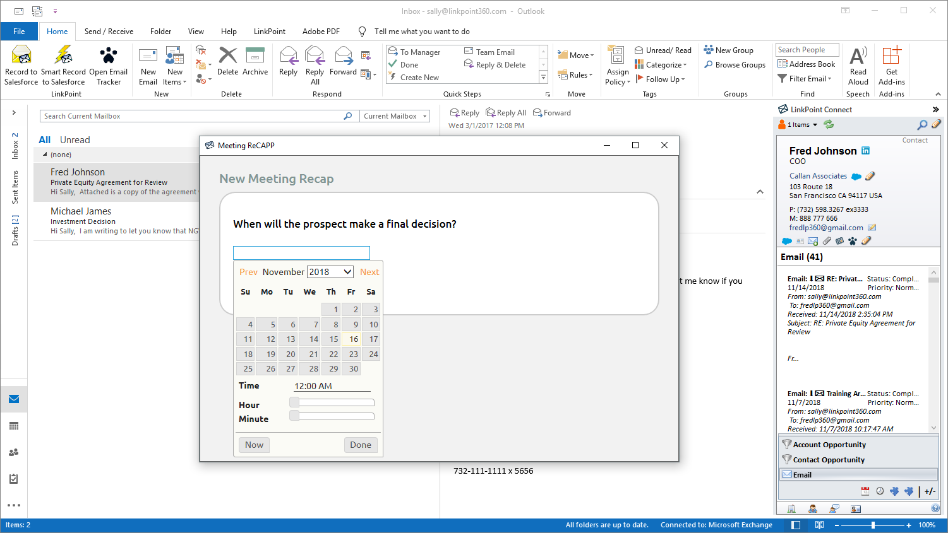
Task: Open Current Mailbox search scope dropdown
Action: 395,116
